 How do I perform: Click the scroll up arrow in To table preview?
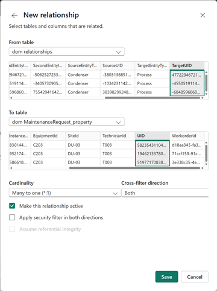click(206, 142)
